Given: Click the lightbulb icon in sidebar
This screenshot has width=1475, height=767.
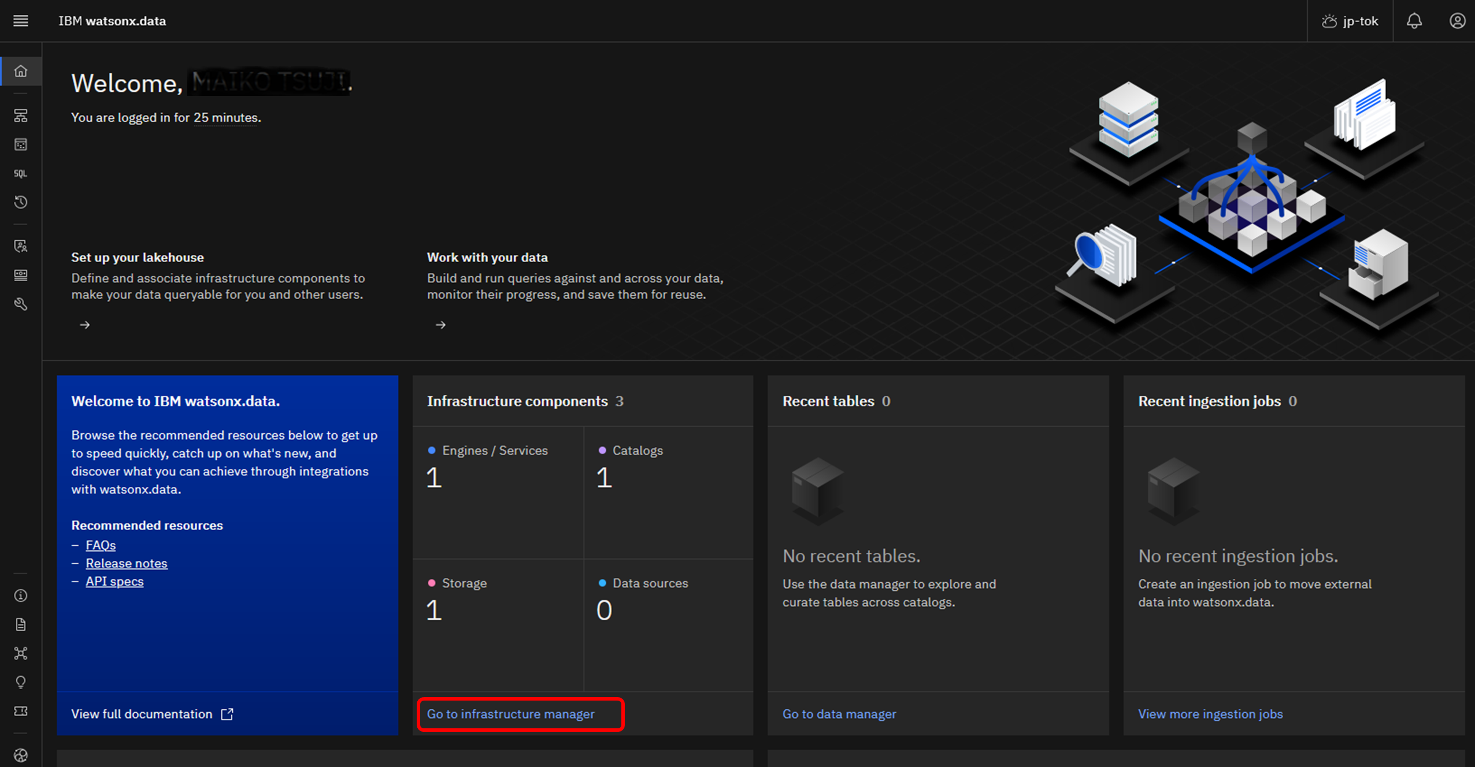Looking at the screenshot, I should tap(21, 682).
